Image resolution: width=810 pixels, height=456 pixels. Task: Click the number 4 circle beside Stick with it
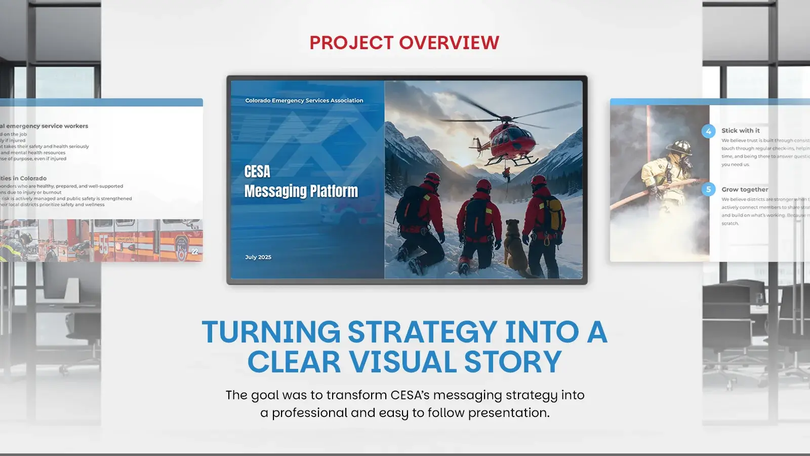coord(708,131)
